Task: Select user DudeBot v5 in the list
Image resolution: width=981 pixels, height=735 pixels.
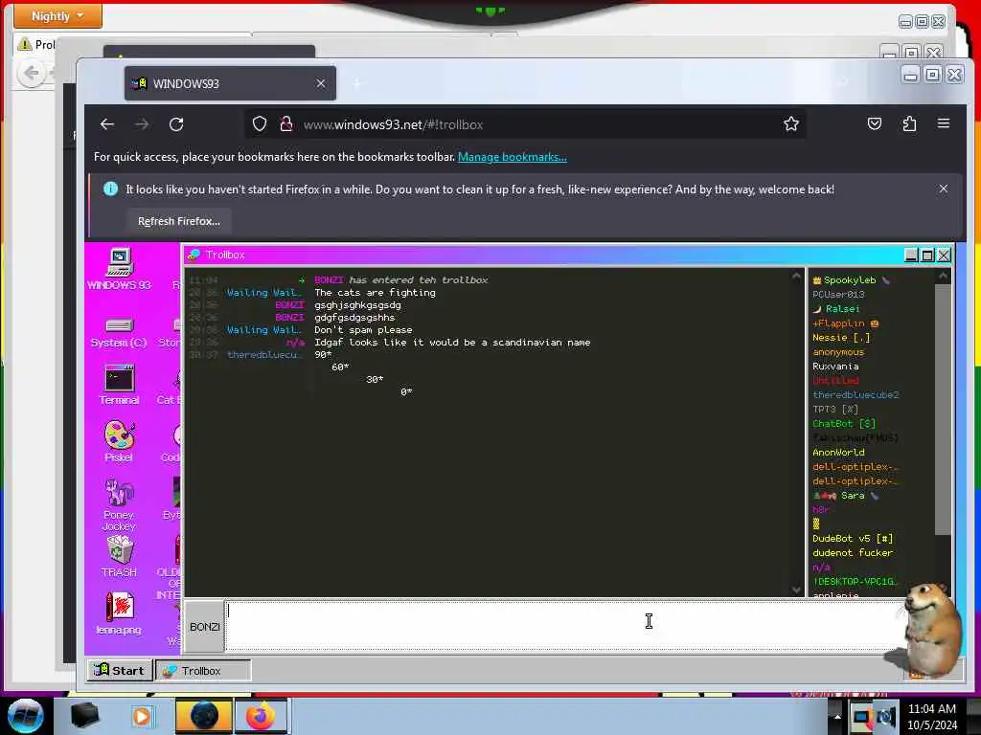Action: pyautogui.click(x=852, y=539)
